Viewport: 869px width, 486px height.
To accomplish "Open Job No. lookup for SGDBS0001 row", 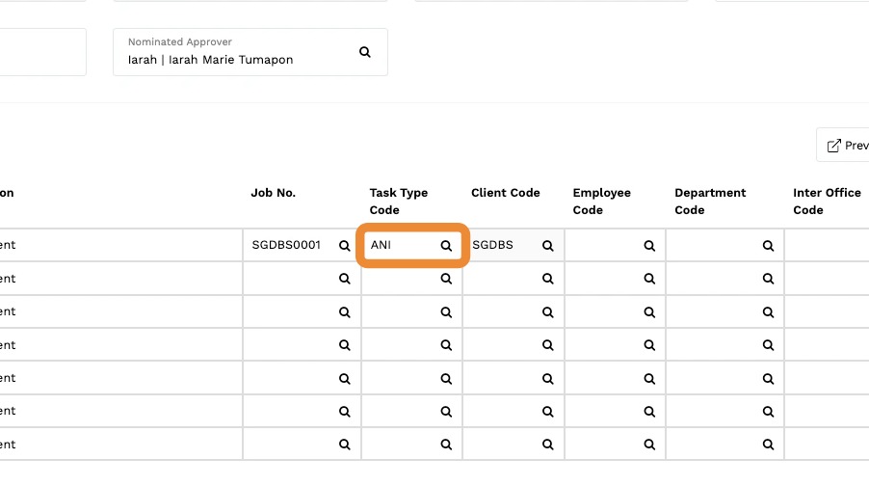I will [344, 245].
